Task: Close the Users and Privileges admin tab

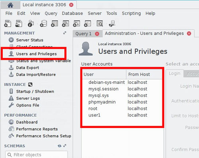Action: point(189,34)
